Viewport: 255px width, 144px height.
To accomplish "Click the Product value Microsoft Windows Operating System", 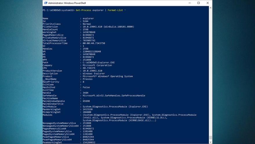I will coord(108,76).
